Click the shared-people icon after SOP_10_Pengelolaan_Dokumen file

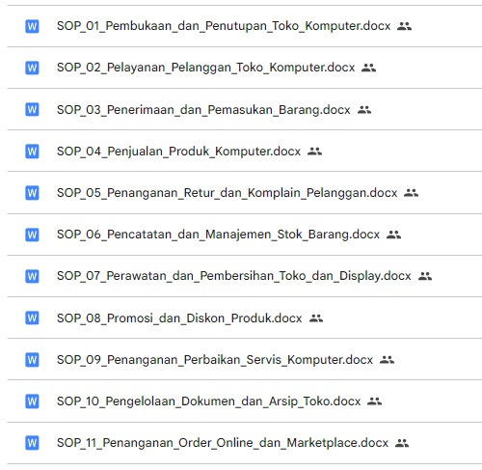pos(374,401)
